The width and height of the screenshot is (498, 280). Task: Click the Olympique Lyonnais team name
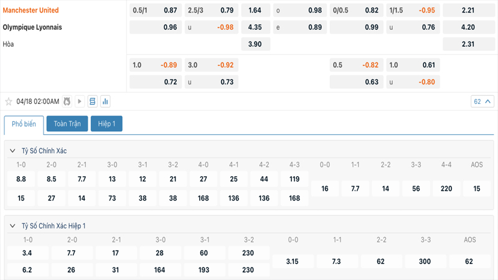[32, 27]
